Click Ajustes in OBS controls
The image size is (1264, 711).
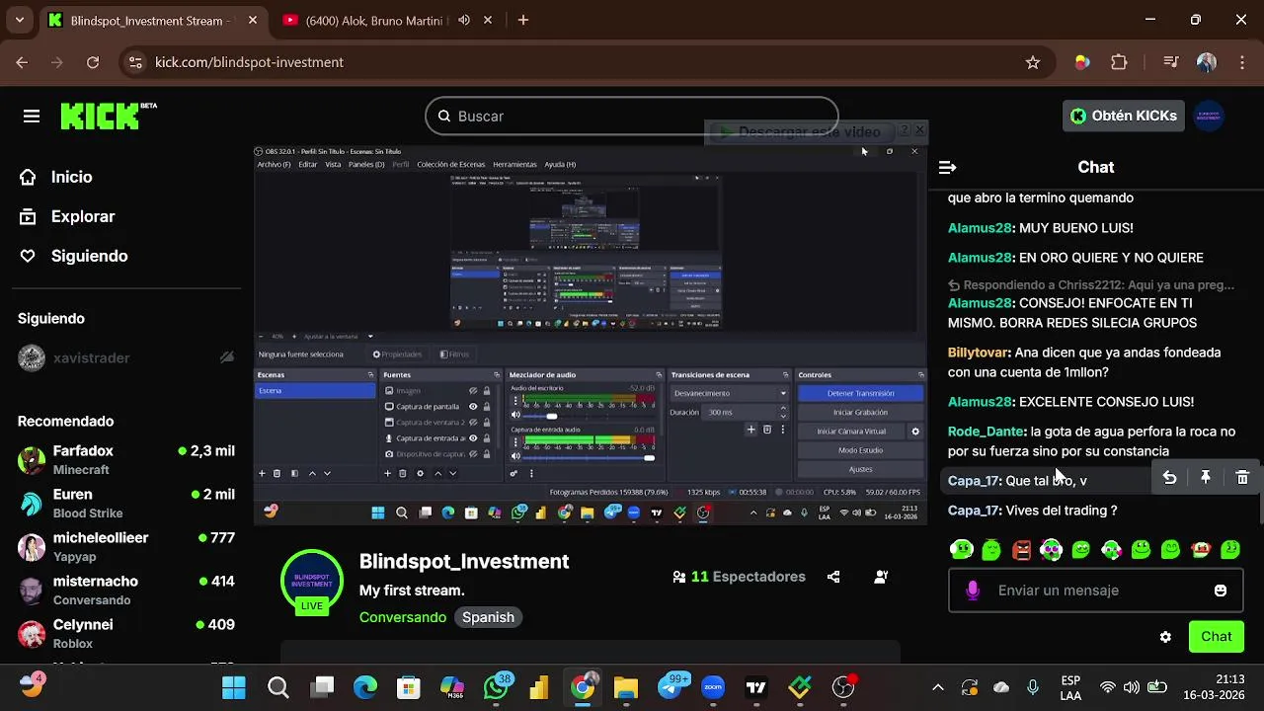860,469
